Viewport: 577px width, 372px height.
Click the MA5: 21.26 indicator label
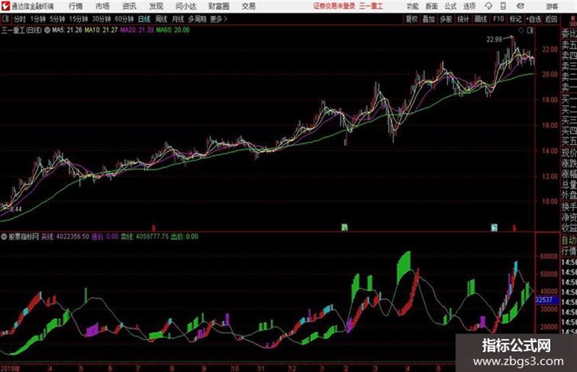coord(67,30)
